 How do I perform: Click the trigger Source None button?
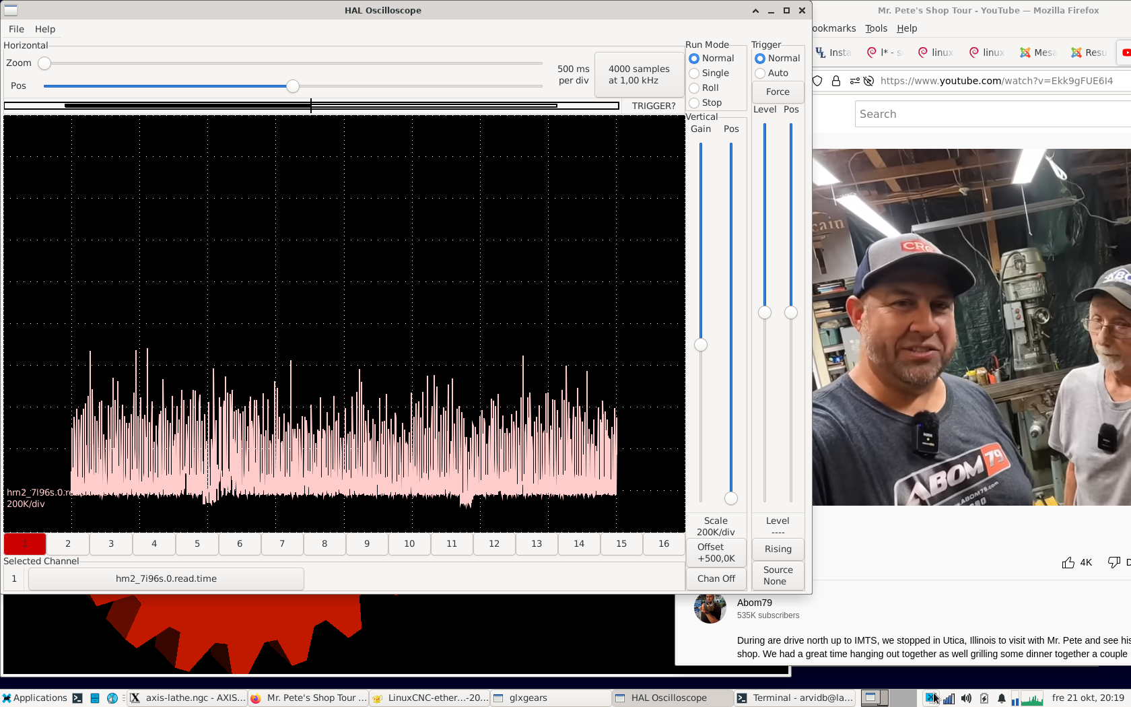(778, 575)
